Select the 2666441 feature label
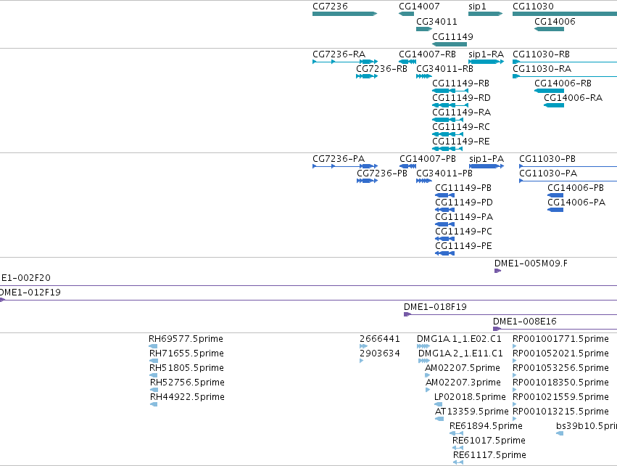The height and width of the screenshot is (466, 617). tap(380, 339)
